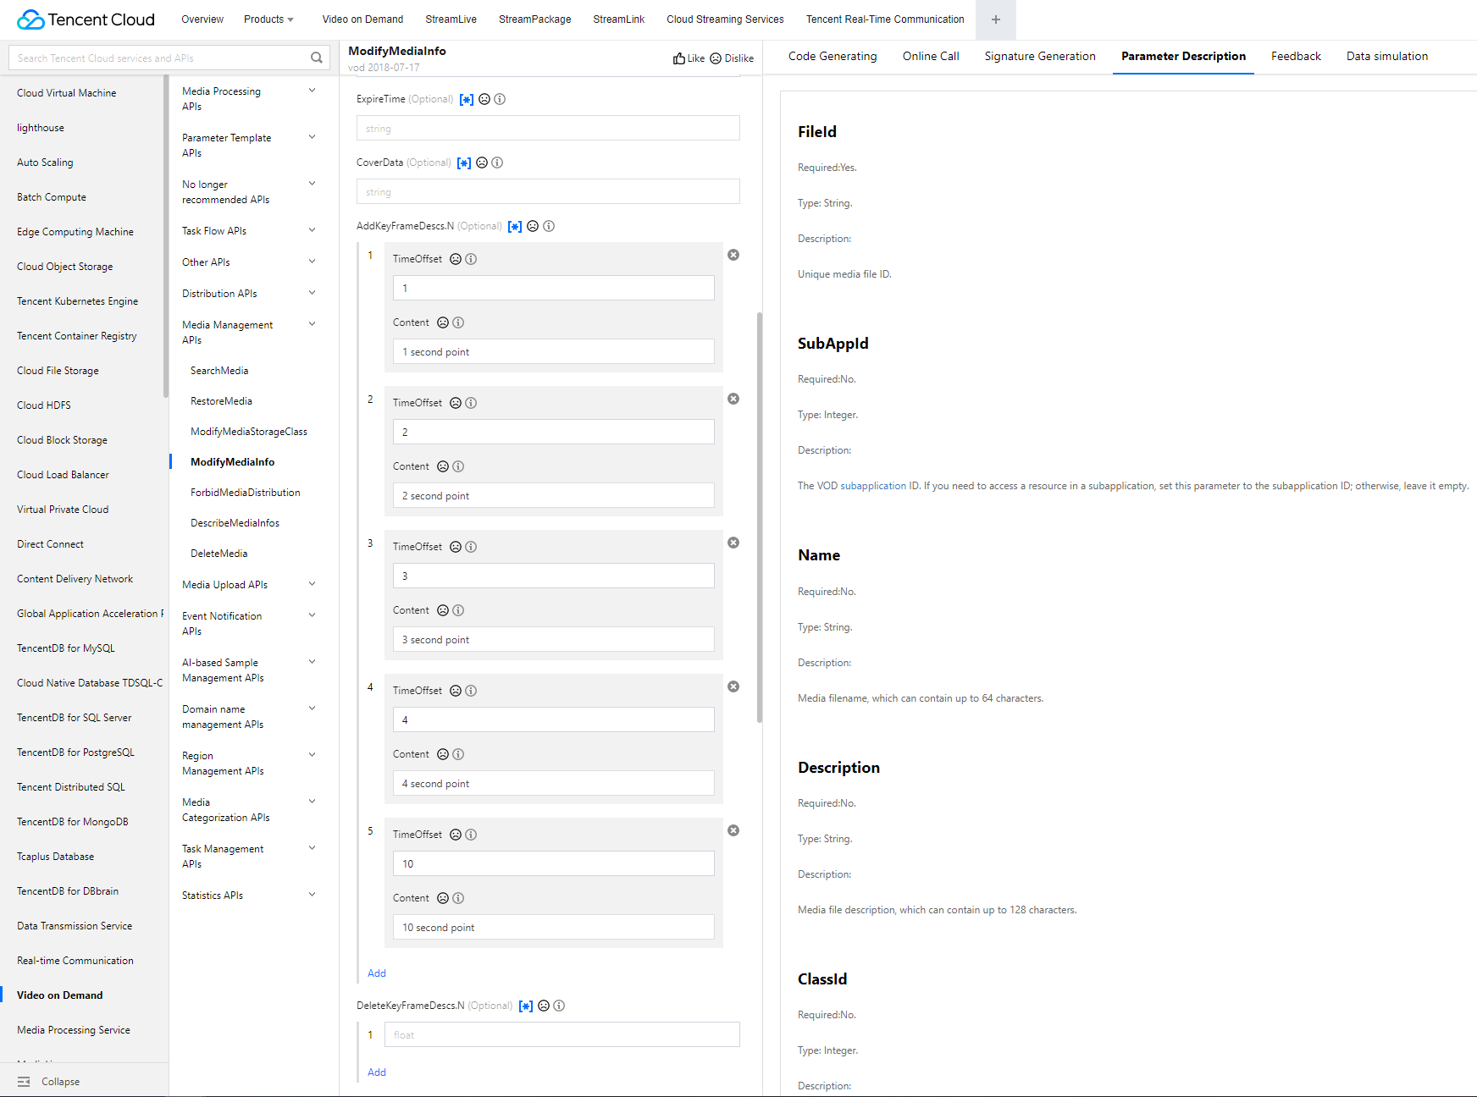The image size is (1477, 1097).
Task: Remove key frame item 2
Action: [733, 399]
